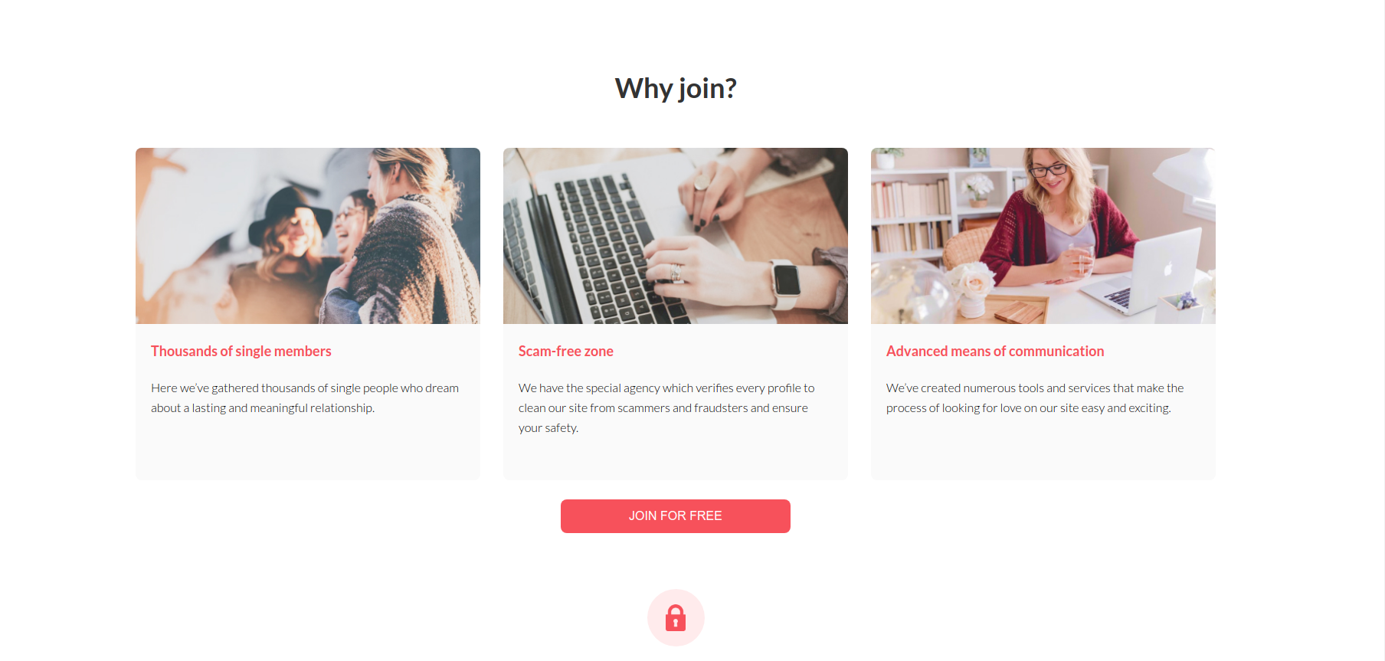The width and height of the screenshot is (1385, 661).
Task: Open the woman with laptop photo
Action: pyautogui.click(x=1043, y=236)
